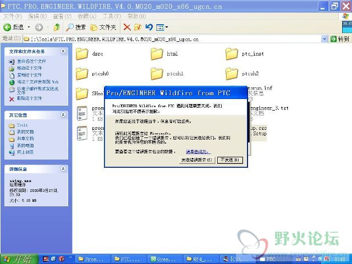Select the ptc_inst folder icon
Image resolution: width=352 pixels, height=264 pixels.
coord(232,54)
